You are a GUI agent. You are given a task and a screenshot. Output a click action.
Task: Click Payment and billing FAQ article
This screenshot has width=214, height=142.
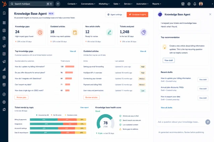point(93,85)
